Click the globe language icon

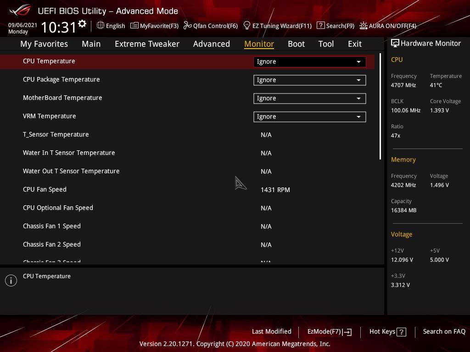point(101,26)
